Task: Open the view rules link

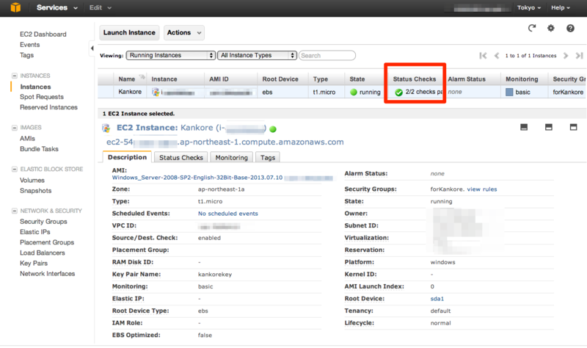Action: pos(482,189)
